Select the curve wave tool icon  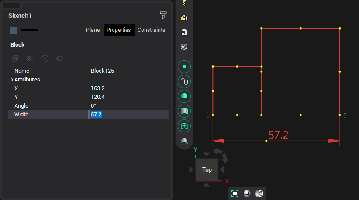coord(184,81)
